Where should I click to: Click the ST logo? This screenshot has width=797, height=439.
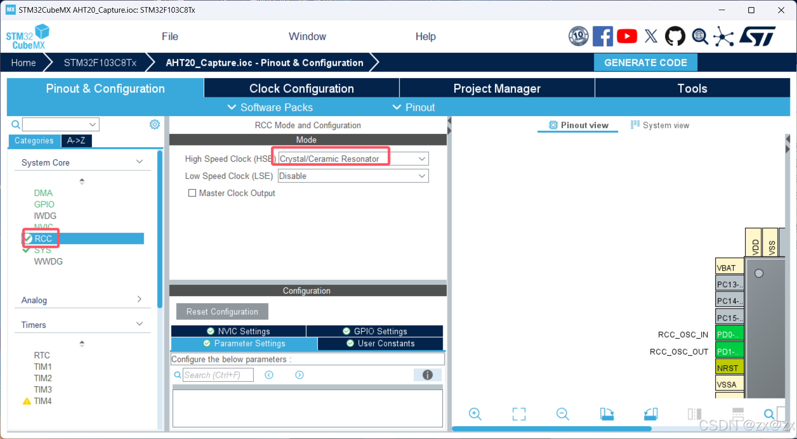click(x=758, y=36)
